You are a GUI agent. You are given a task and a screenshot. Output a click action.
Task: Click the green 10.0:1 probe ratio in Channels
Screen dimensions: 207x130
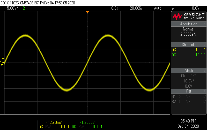200,55
